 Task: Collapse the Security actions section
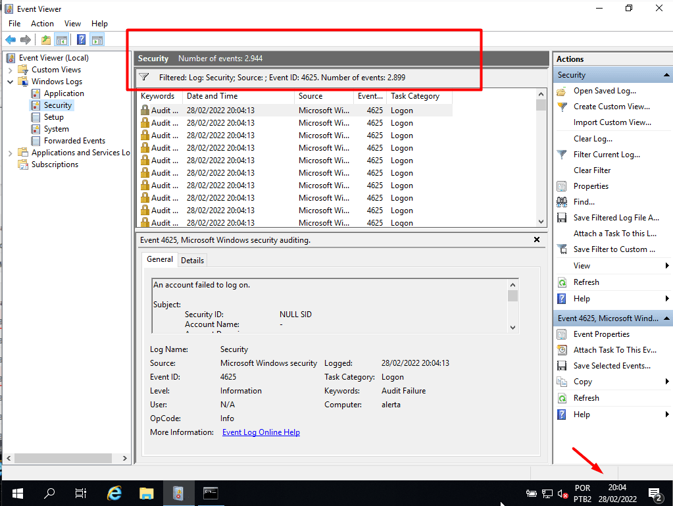click(x=666, y=75)
